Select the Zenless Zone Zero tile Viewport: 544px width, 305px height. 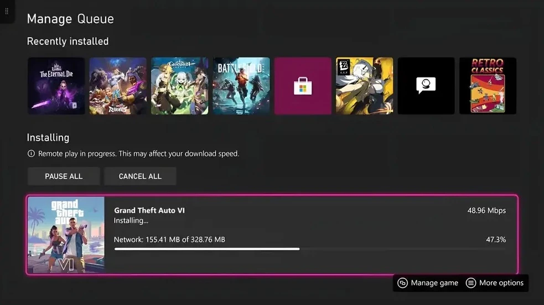pos(365,86)
